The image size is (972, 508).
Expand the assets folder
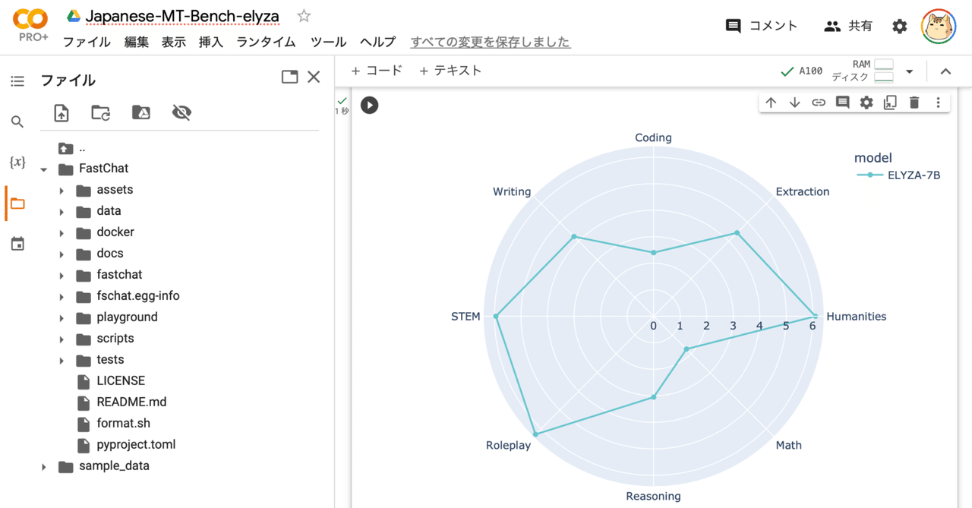tap(62, 190)
